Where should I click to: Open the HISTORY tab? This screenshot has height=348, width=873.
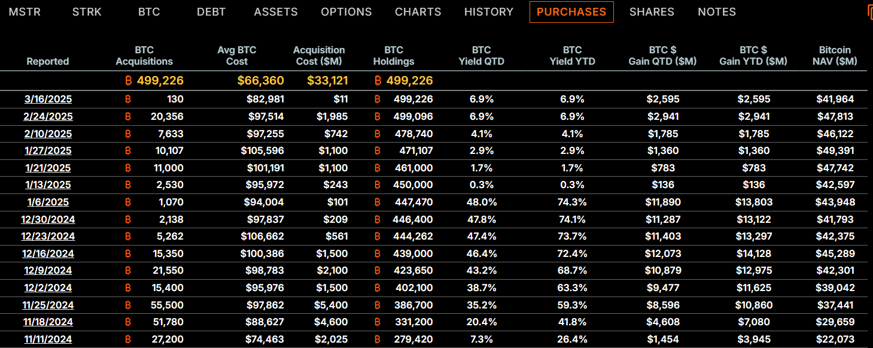point(488,12)
